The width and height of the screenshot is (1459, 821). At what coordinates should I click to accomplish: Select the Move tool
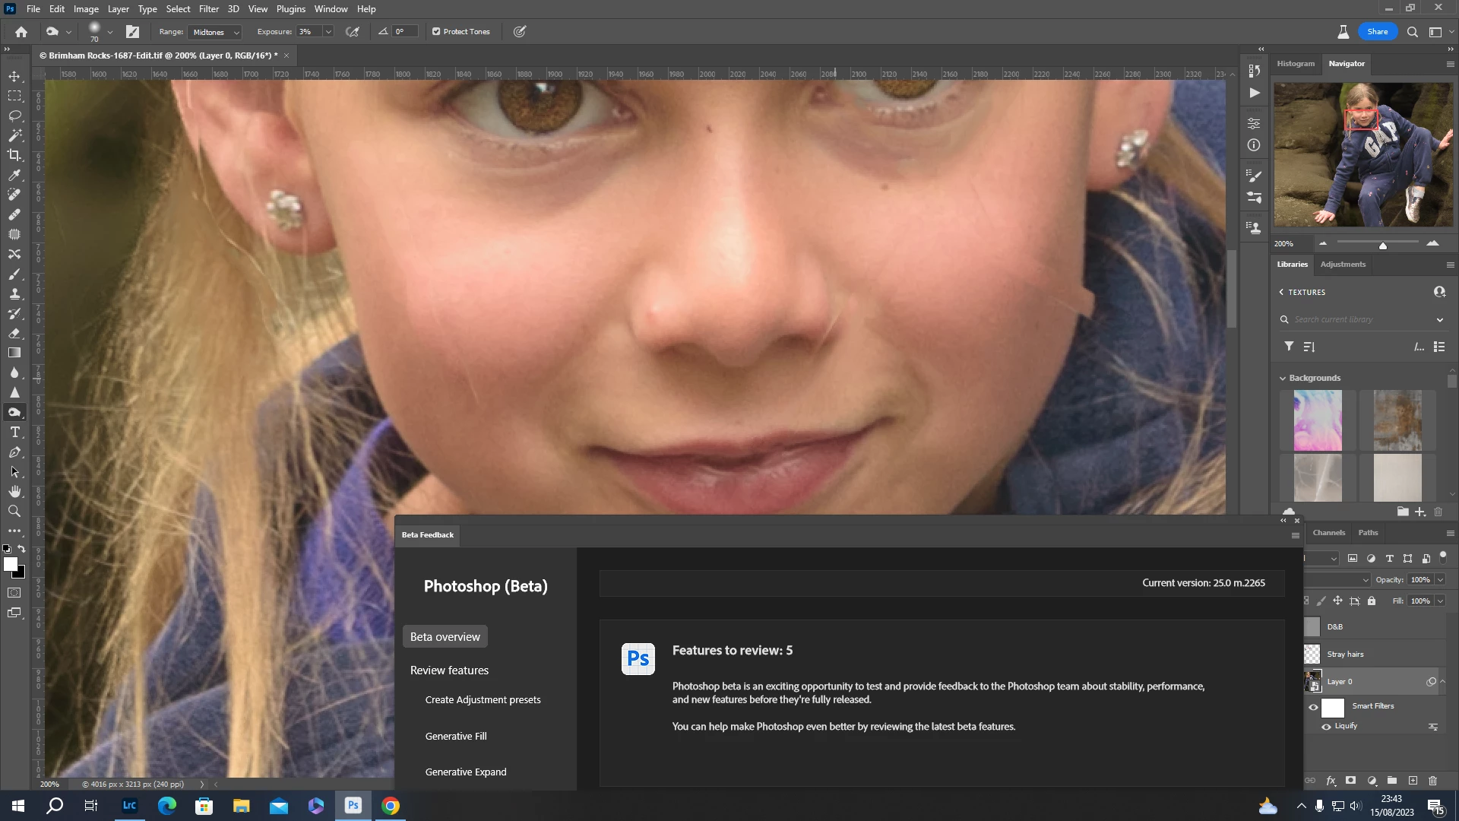pyautogui.click(x=14, y=77)
